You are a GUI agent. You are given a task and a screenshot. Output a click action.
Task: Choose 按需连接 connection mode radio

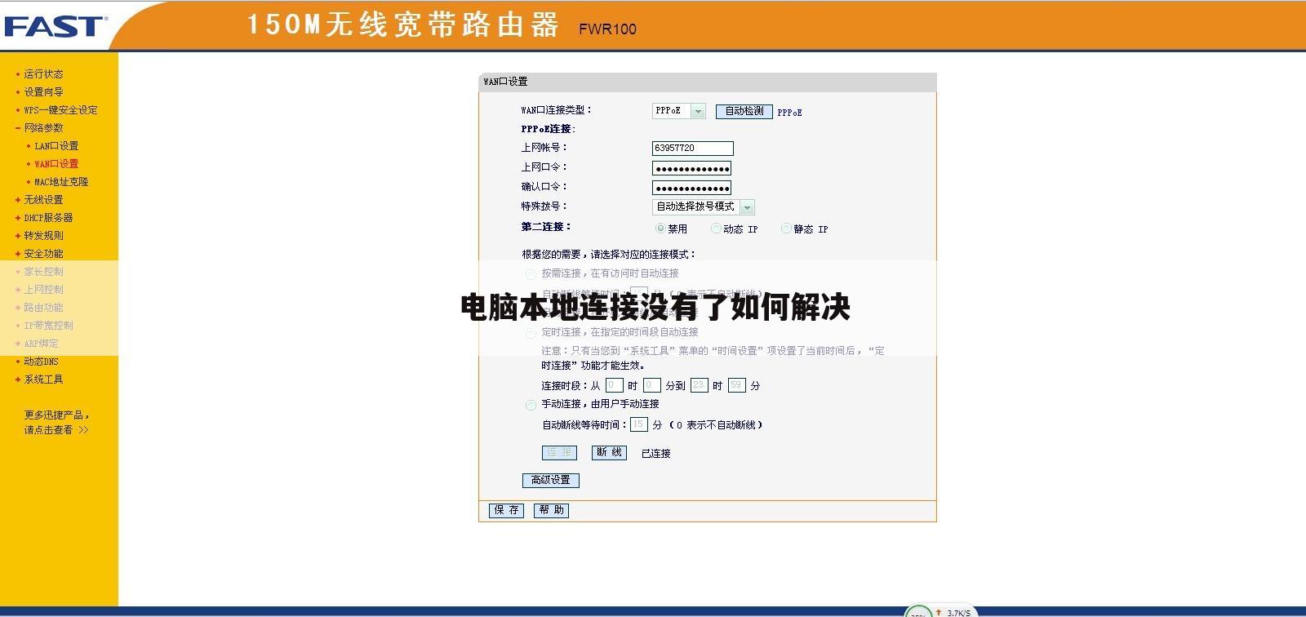tap(531, 274)
